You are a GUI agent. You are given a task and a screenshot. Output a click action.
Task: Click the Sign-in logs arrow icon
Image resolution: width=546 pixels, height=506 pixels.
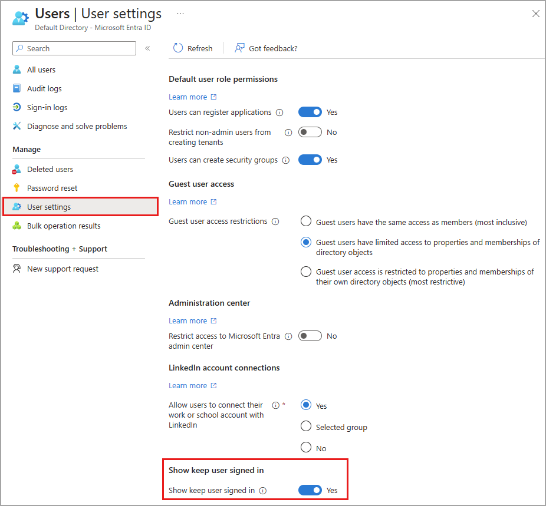tap(17, 107)
